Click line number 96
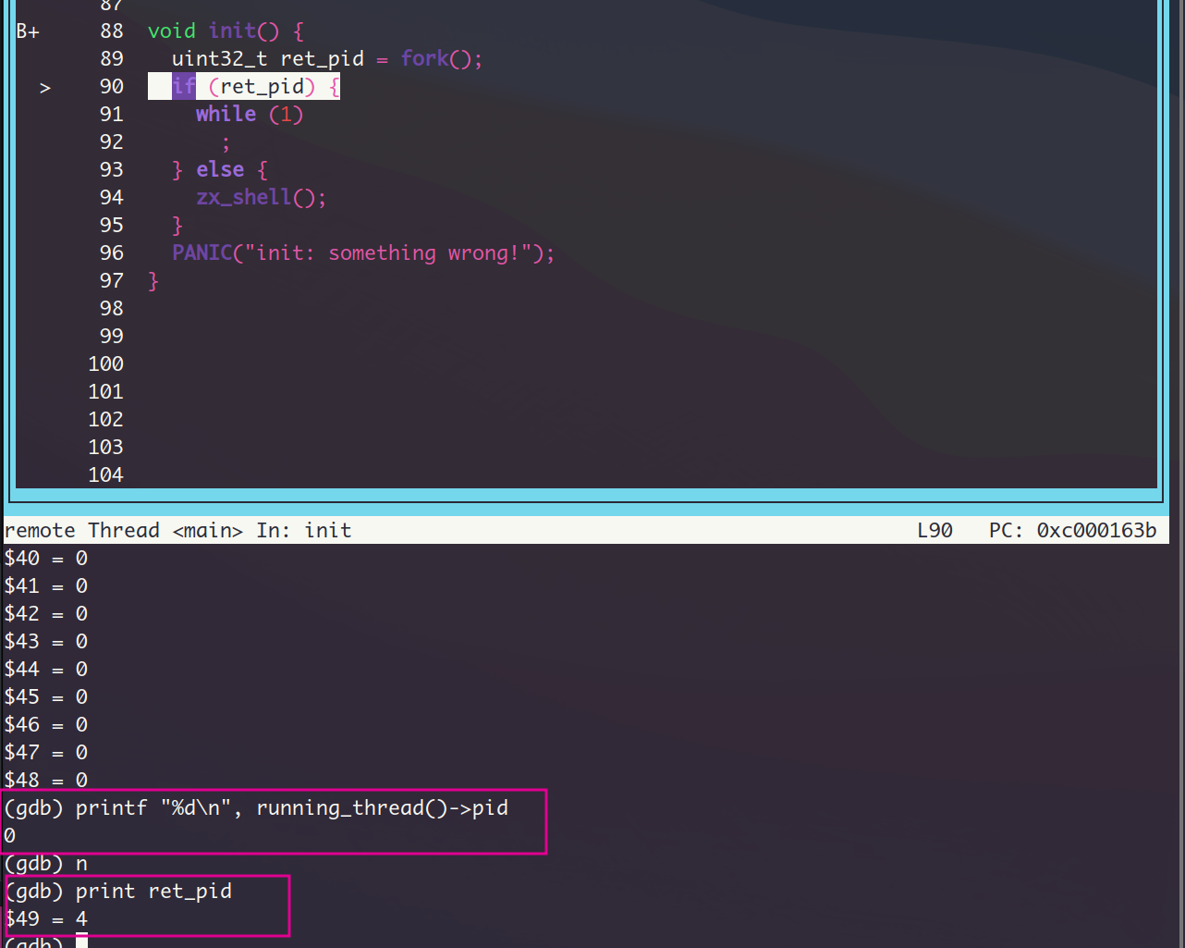This screenshot has width=1185, height=948. (112, 253)
